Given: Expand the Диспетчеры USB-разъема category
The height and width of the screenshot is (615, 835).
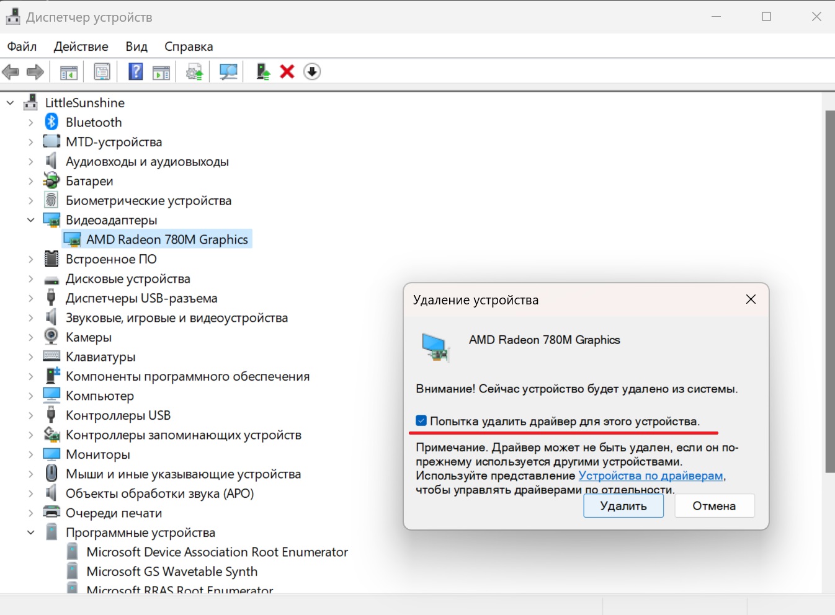Looking at the screenshot, I should [x=30, y=298].
